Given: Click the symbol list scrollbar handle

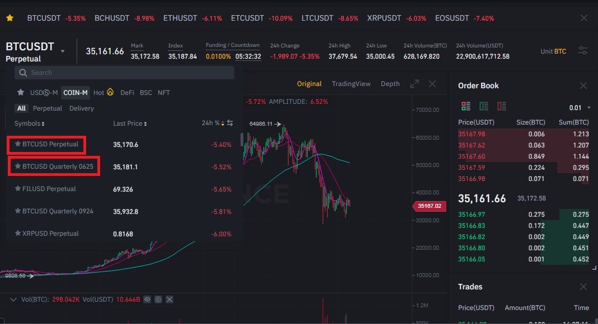Looking at the screenshot, I should pyautogui.click(x=242, y=139).
